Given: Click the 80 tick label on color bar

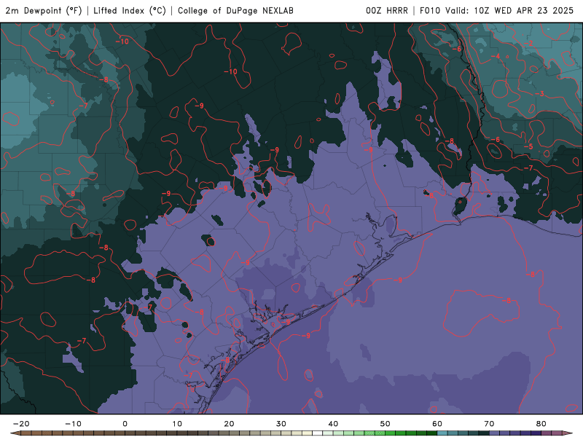Looking at the screenshot, I should pos(541,424).
